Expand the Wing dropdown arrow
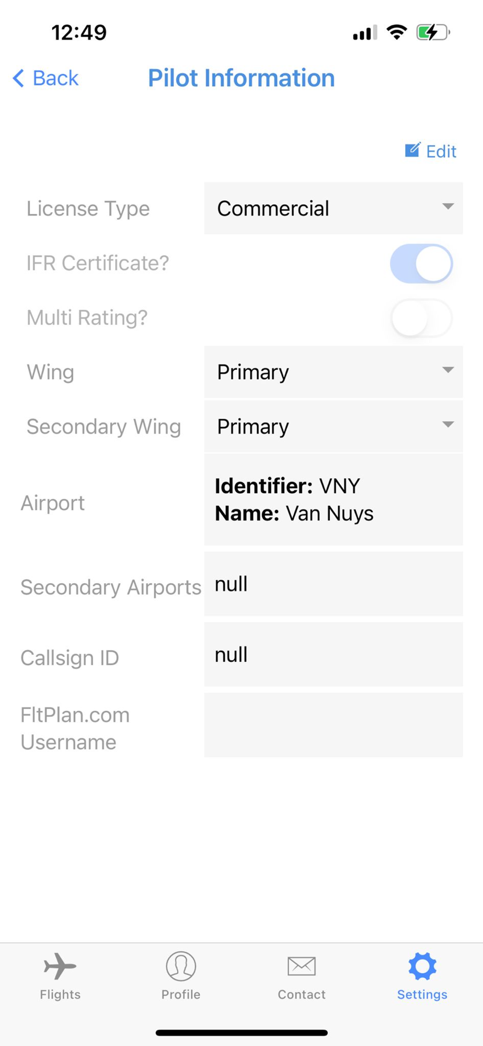The width and height of the screenshot is (483, 1046). [x=447, y=370]
